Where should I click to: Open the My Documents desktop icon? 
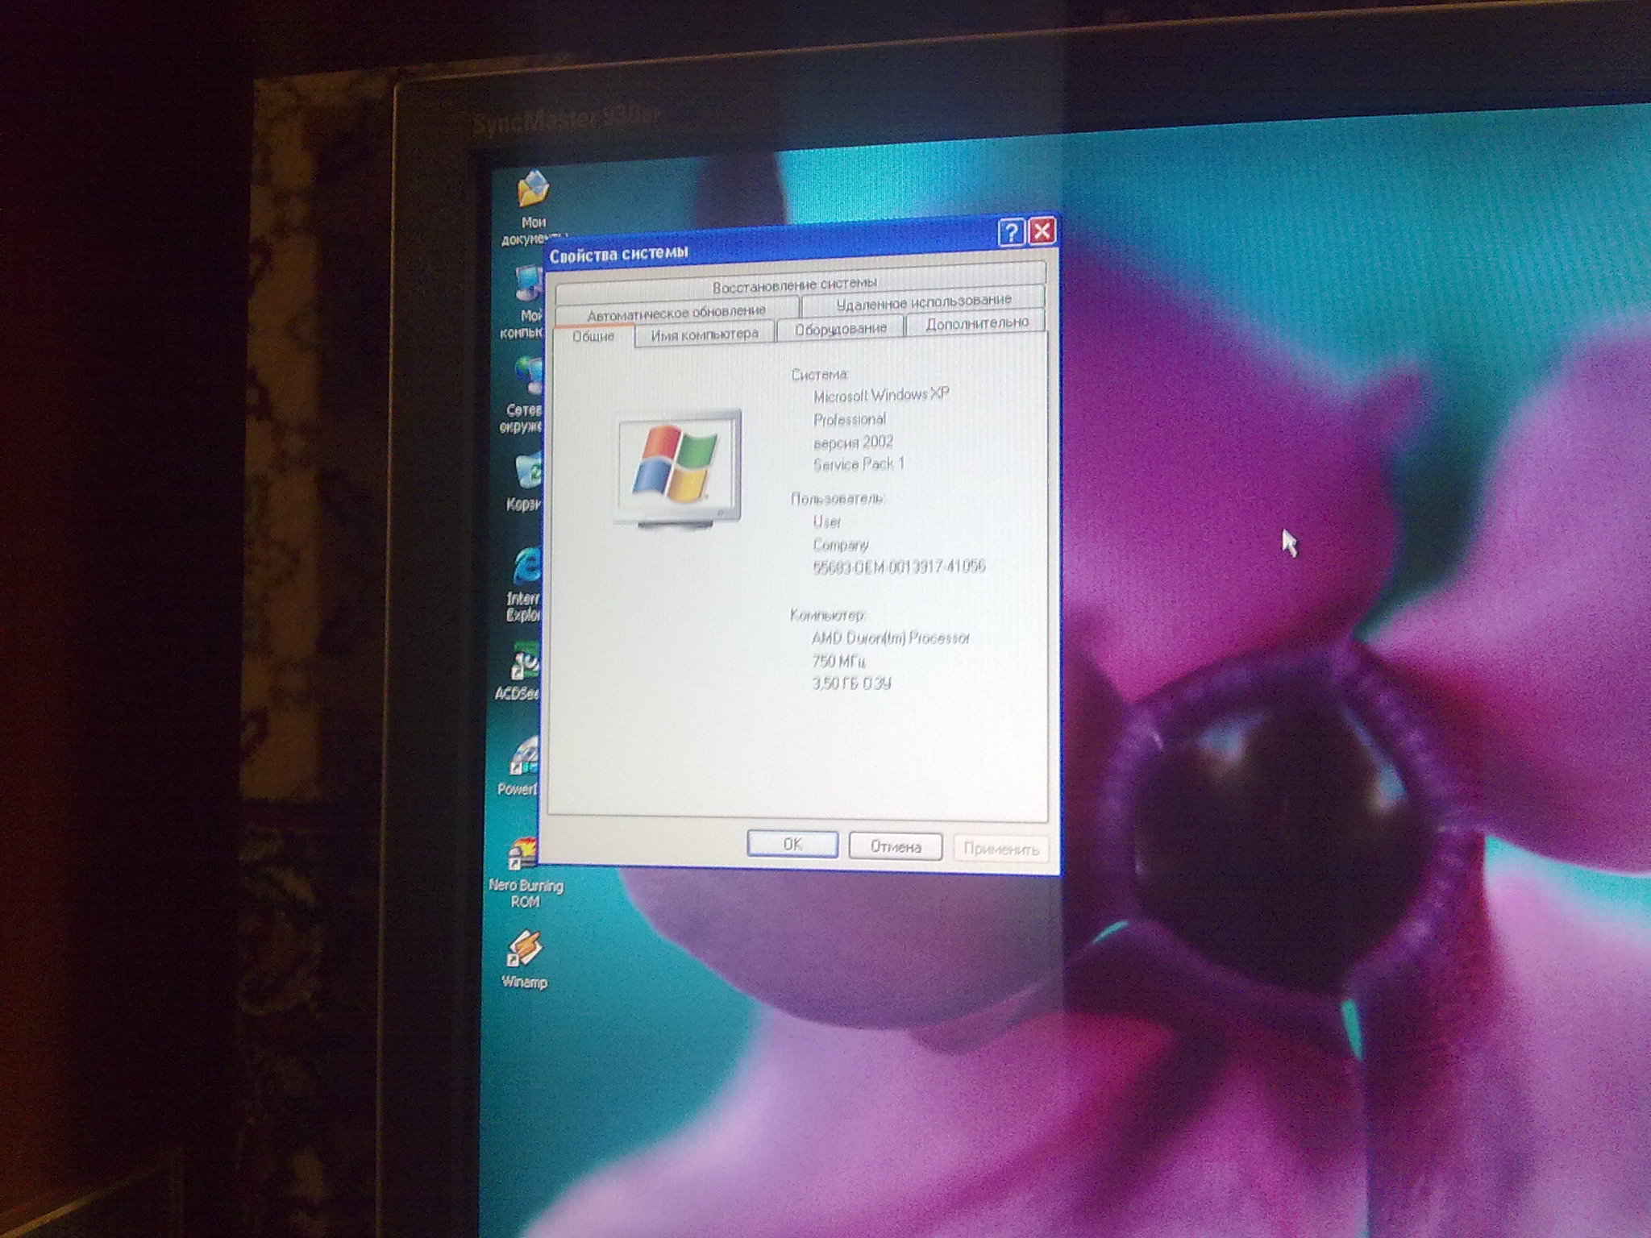[532, 206]
